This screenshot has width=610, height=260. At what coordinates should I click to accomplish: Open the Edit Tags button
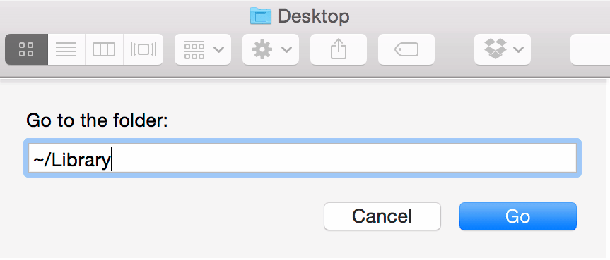pos(406,49)
